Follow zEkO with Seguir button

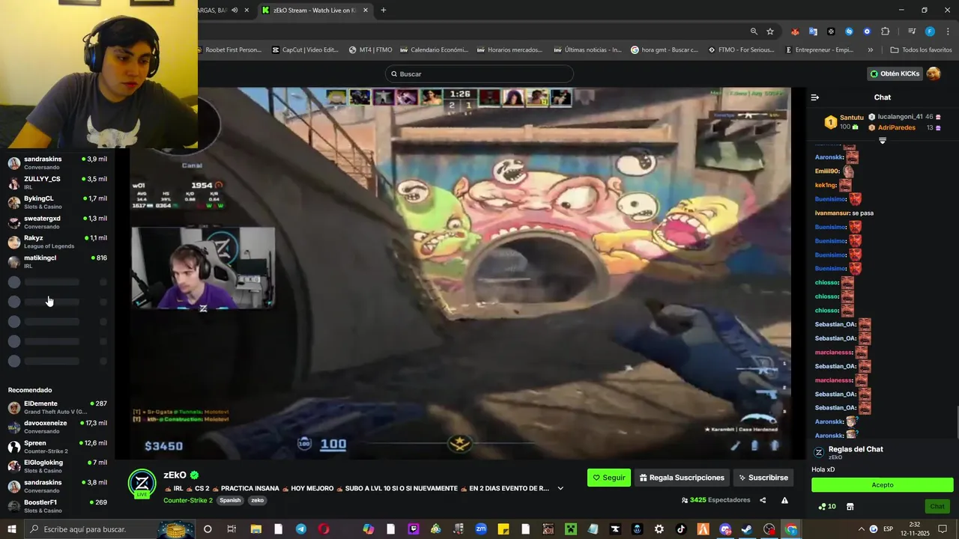[609, 478]
